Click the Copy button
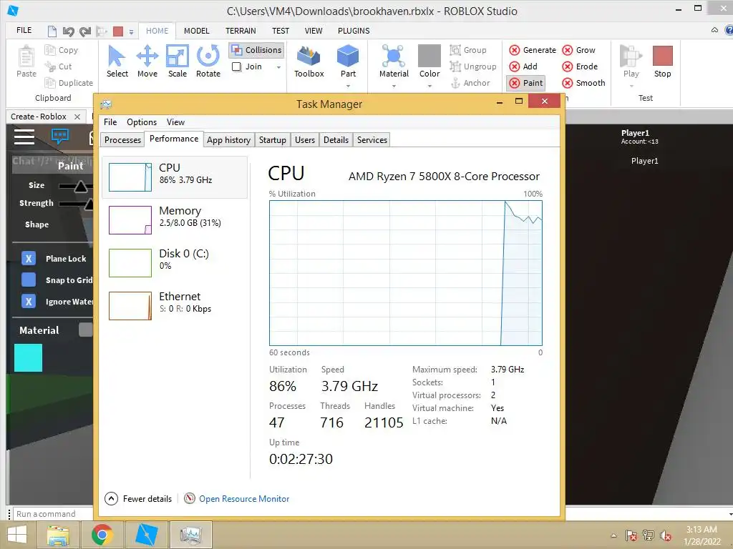The image size is (733, 549). click(x=62, y=50)
